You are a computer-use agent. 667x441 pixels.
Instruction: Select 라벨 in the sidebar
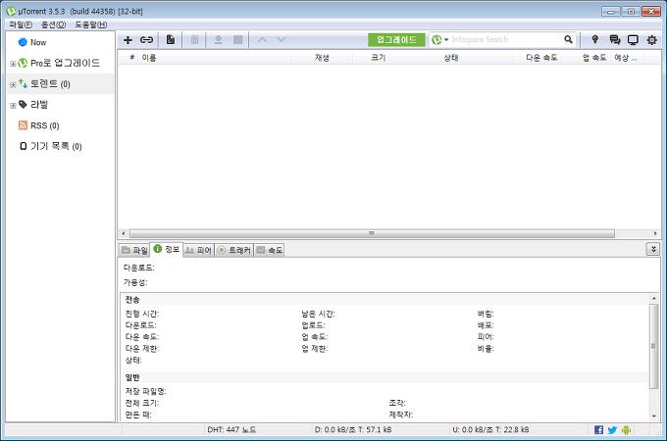(39, 105)
